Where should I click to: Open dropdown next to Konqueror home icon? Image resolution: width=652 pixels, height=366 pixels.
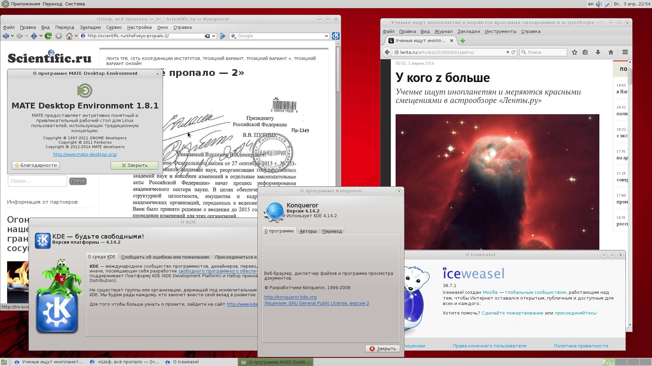point(76,36)
